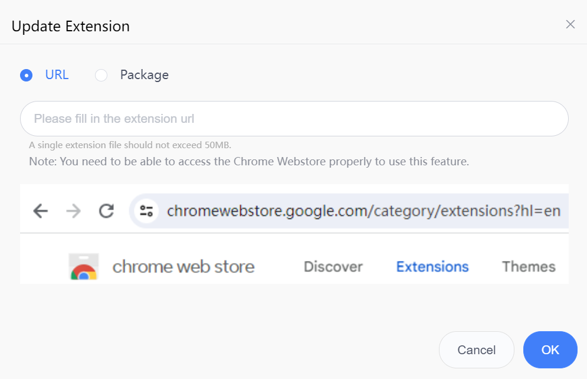The image size is (587, 379).
Task: Close the Update Extension dialog
Action: click(x=570, y=24)
